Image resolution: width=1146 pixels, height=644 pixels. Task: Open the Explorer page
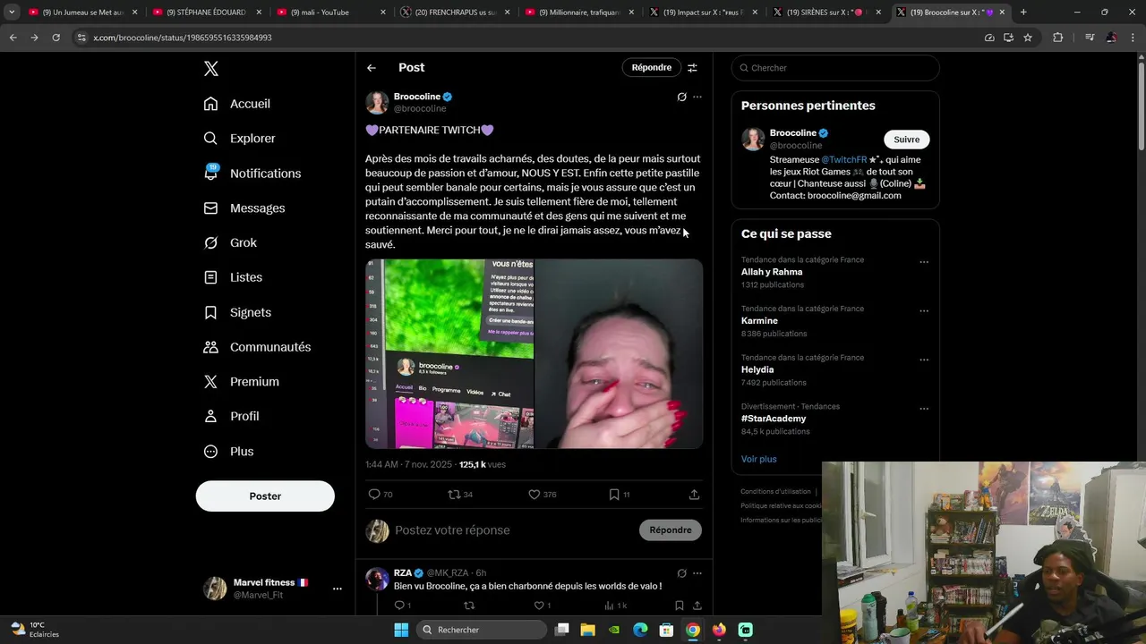[x=240, y=139]
